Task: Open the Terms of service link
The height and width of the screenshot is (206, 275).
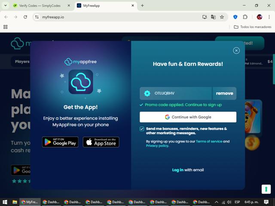Action: click(209, 141)
